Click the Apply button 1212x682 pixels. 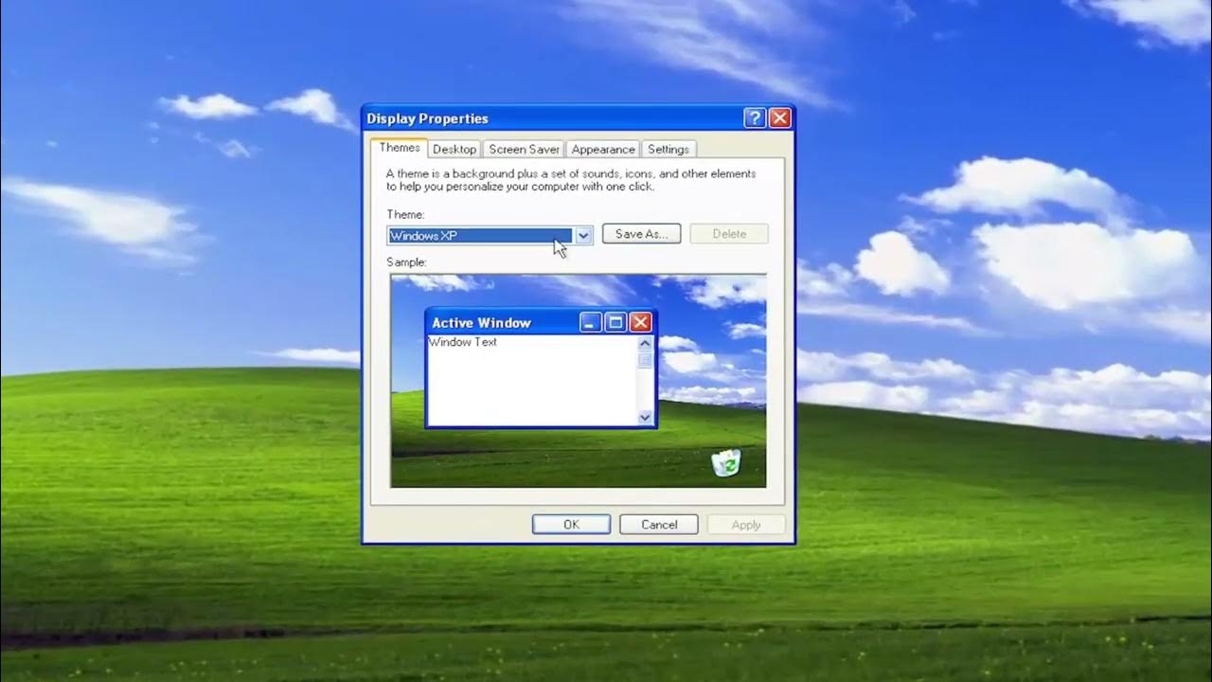point(746,525)
